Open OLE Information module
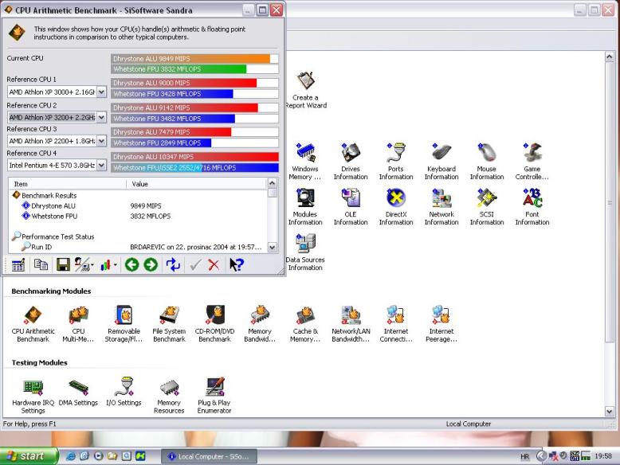 coord(351,207)
